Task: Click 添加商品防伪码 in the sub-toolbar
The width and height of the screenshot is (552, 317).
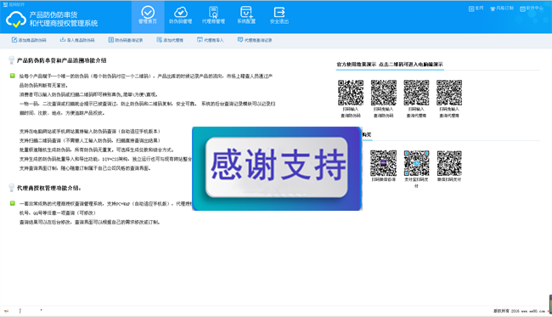Action: point(29,40)
